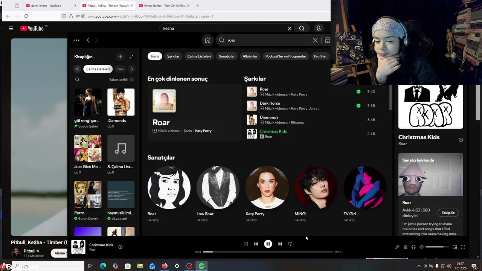Toggle the saved checkmark on Roar
Image resolution: width=482 pixels, height=271 pixels.
point(358,91)
